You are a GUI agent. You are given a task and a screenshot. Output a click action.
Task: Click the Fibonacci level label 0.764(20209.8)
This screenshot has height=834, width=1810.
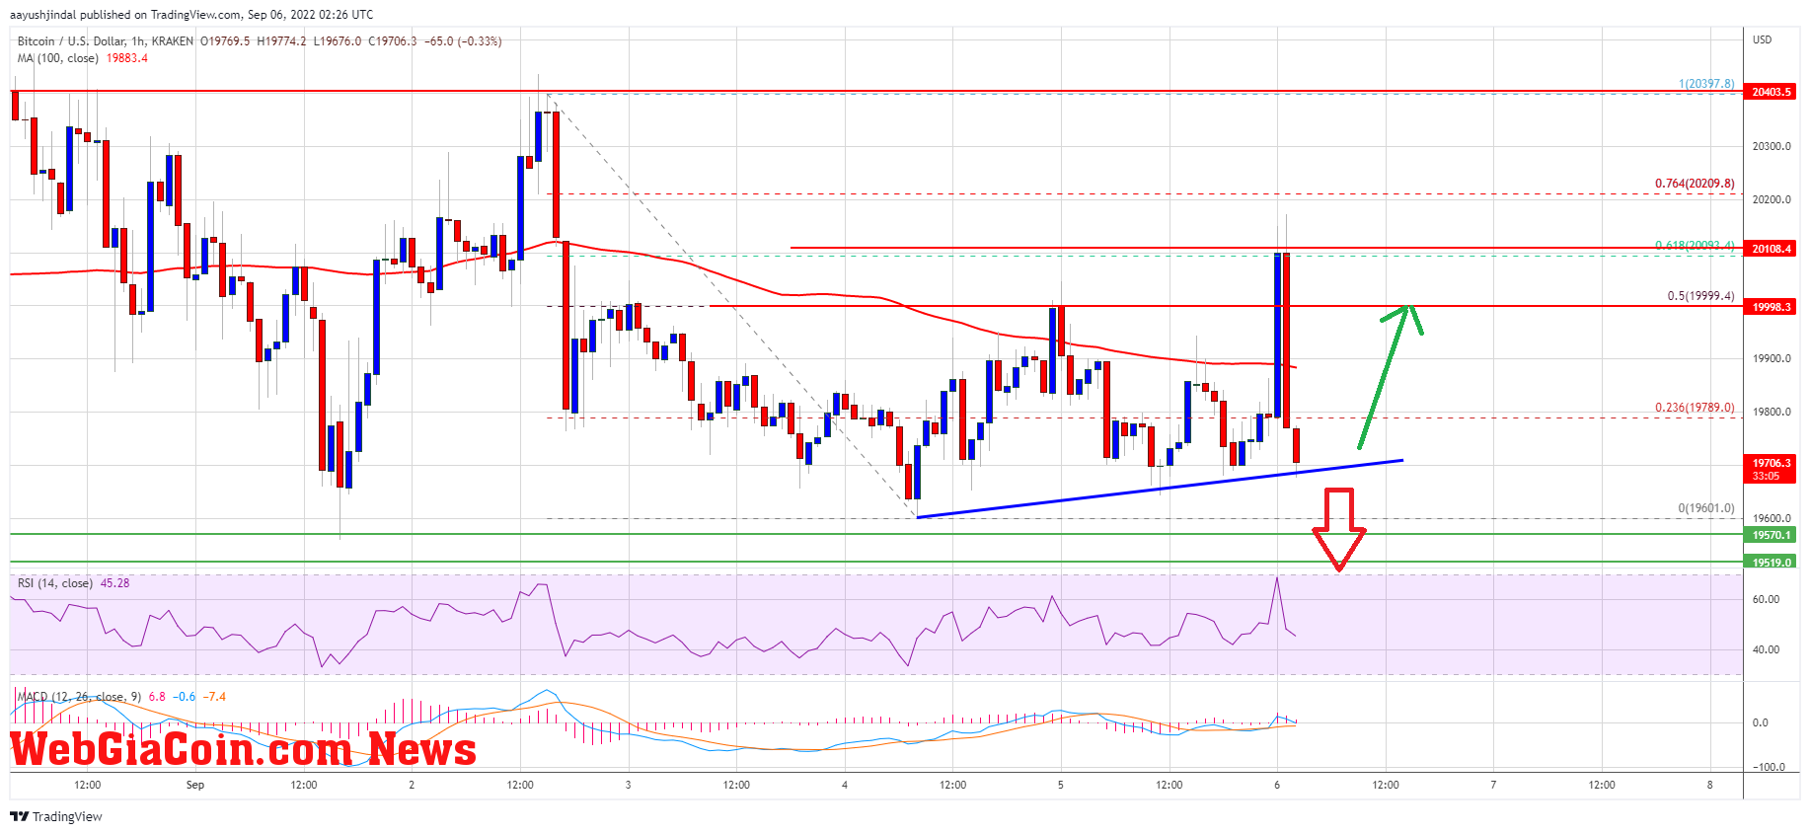point(1695,184)
